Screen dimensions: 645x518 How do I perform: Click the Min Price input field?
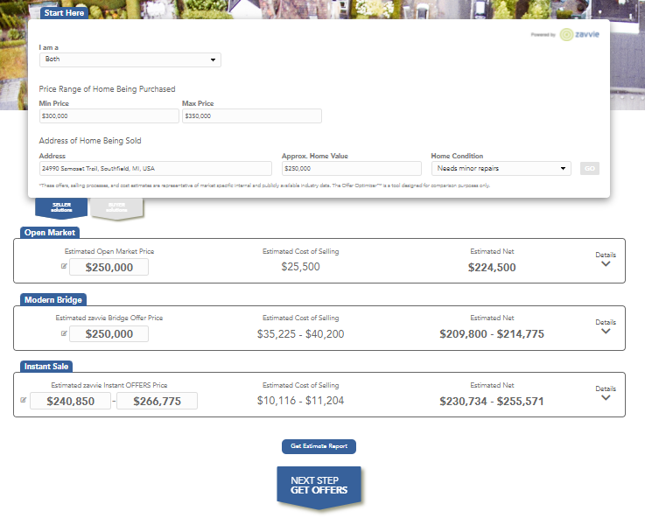109,115
